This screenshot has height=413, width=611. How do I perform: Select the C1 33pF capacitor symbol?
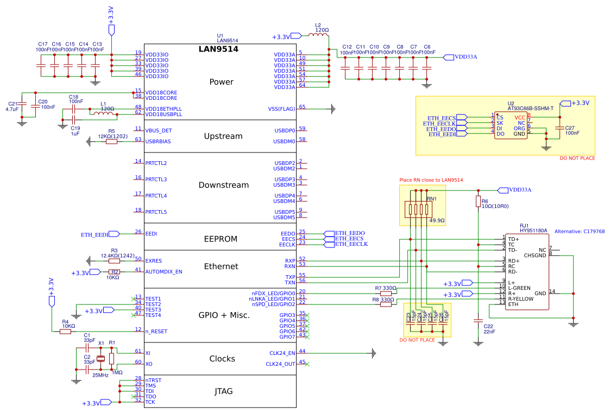point(87,348)
